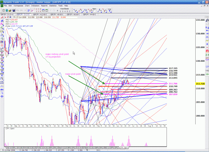The height and width of the screenshot is (152, 209).
Task: Open the File menu
Action: click(x=5, y=6)
